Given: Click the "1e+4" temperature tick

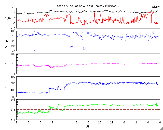Looking at the screenshot, I should tap(12, 120).
